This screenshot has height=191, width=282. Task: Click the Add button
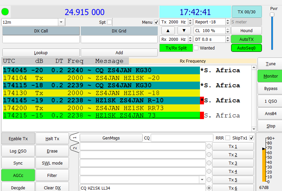click(119, 53)
